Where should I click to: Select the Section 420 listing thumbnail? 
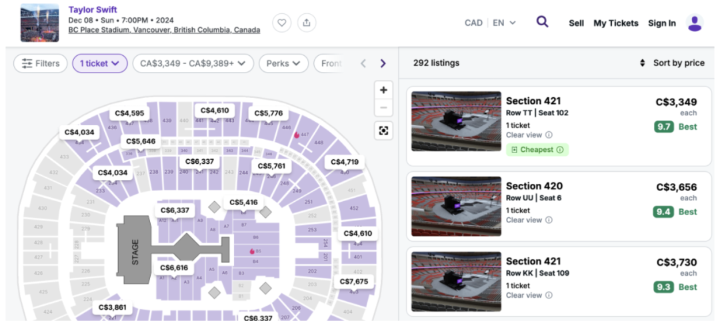[456, 206]
